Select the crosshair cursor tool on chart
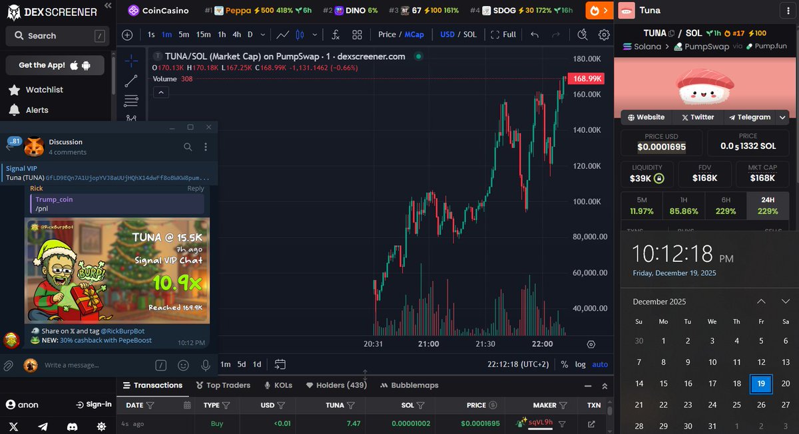799x434 pixels. tap(131, 60)
